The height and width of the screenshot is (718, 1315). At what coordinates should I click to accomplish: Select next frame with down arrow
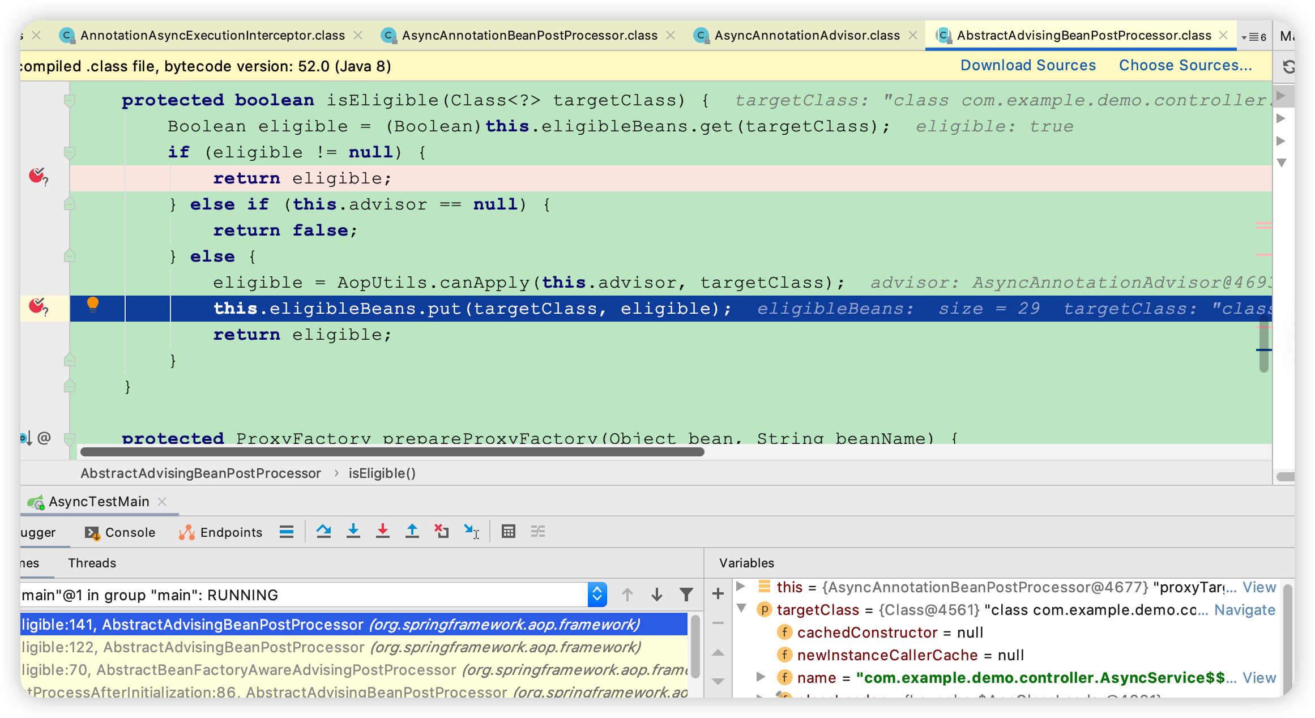coord(657,595)
